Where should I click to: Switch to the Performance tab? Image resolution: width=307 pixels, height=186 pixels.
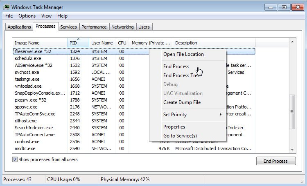coord(94,27)
